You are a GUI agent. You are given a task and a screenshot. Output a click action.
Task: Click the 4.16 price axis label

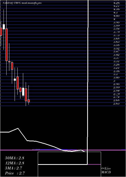click(x=116, y=9)
